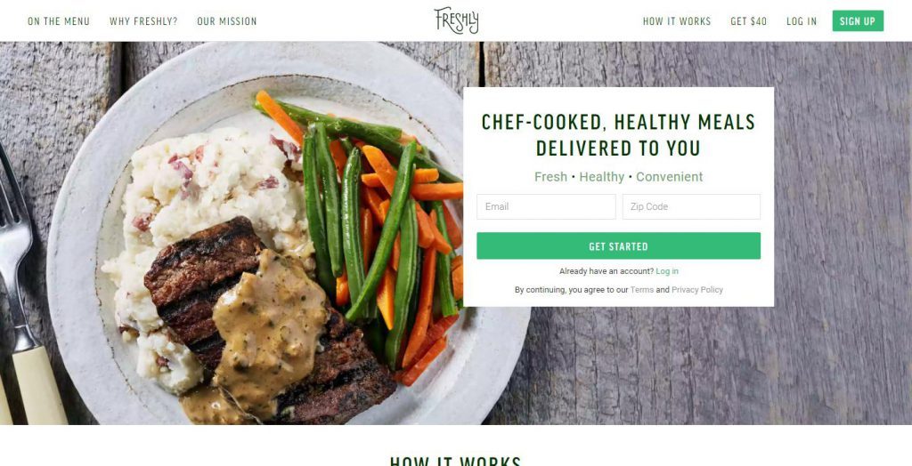The width and height of the screenshot is (912, 466).
Task: Go to WHY FRESHLY? section
Action: [143, 21]
